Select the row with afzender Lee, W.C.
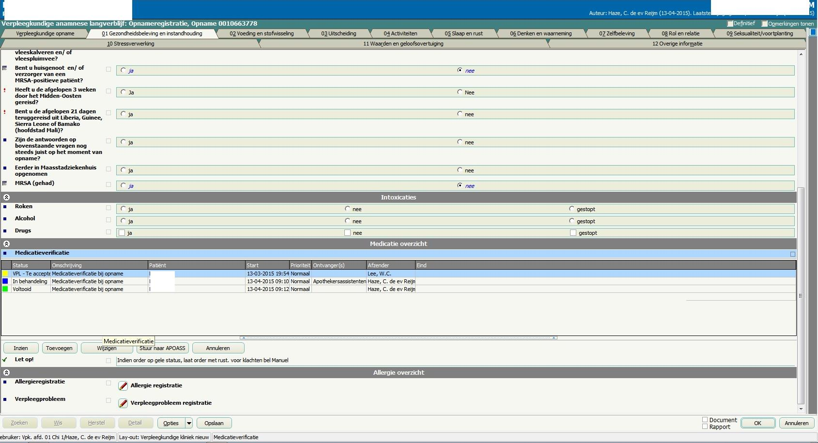818x443 pixels. [x=399, y=274]
